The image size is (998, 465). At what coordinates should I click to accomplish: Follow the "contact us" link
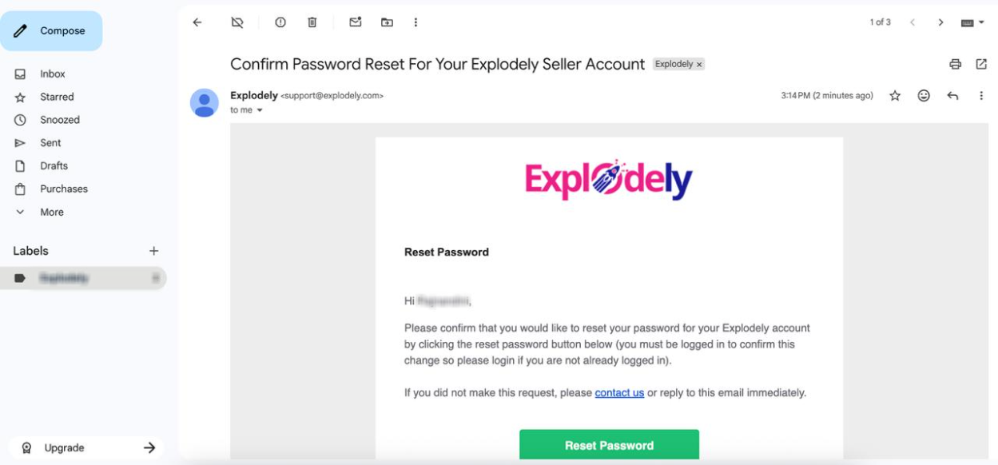pos(619,393)
